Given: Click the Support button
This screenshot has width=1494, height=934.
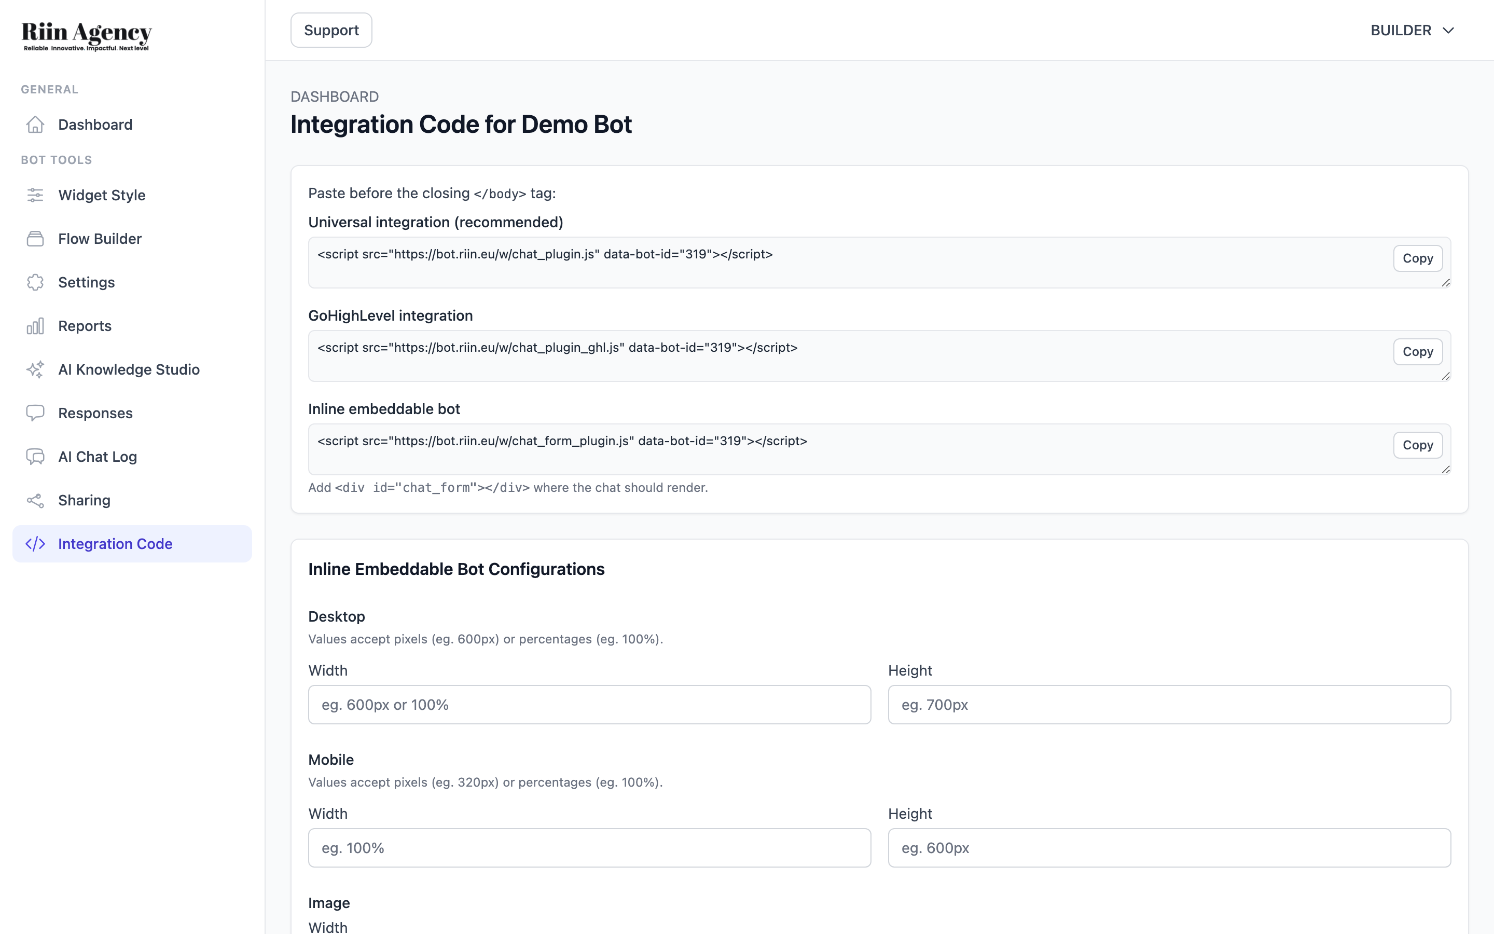Looking at the screenshot, I should click(x=331, y=30).
